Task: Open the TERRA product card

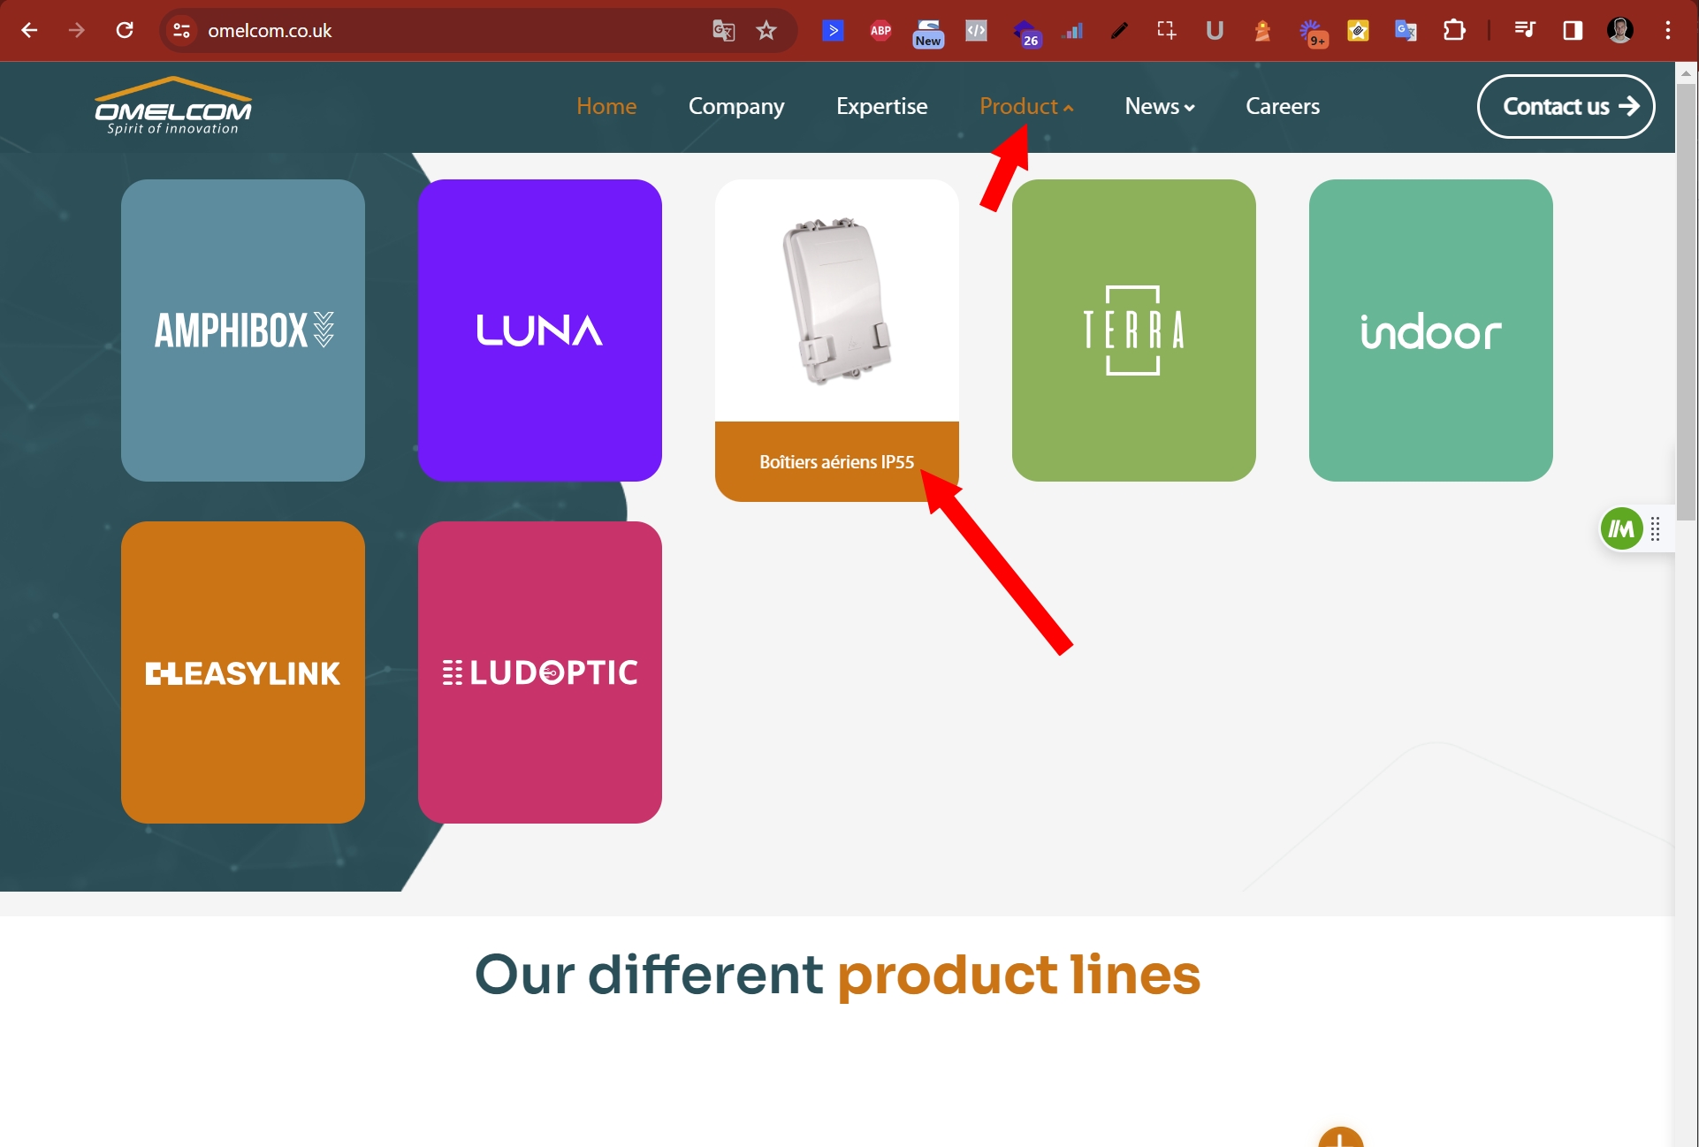Action: [1134, 330]
